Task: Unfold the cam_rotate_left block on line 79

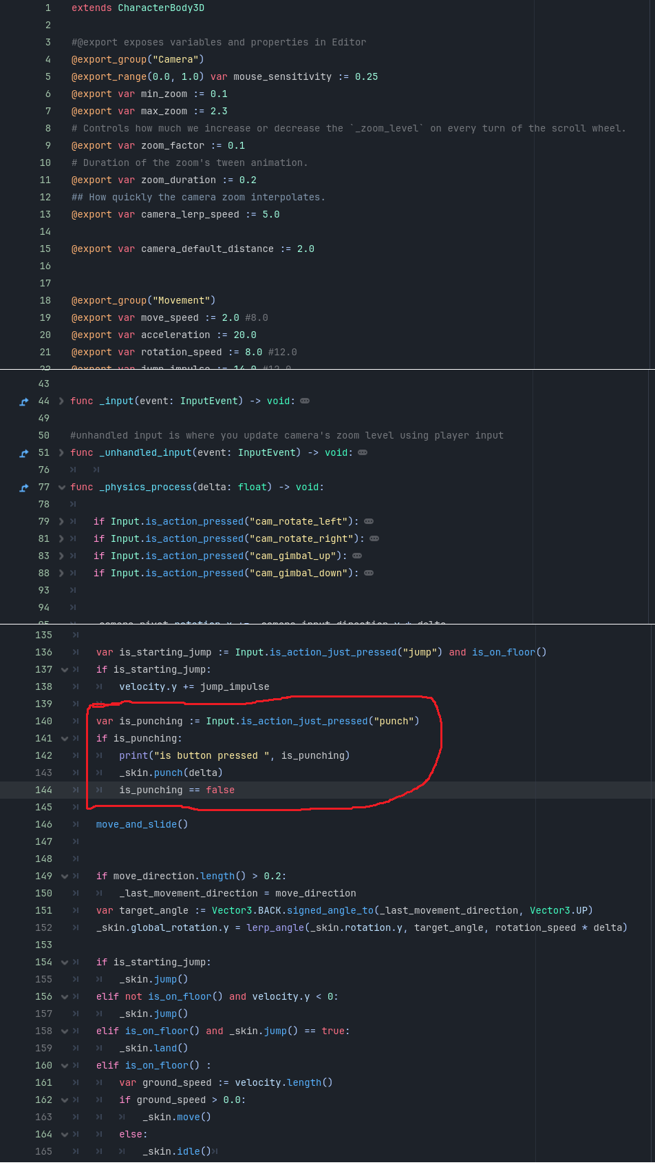Action: click(x=61, y=521)
